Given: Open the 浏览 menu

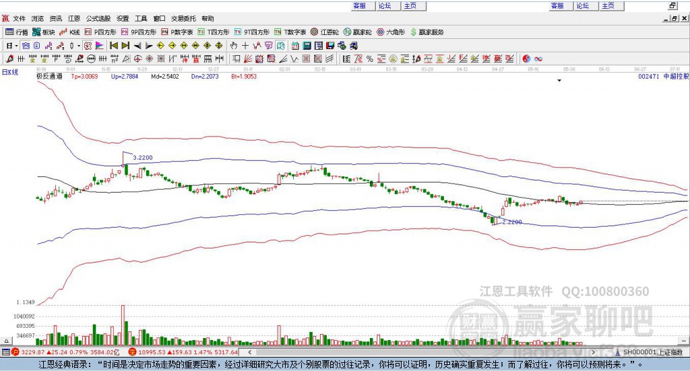Looking at the screenshot, I should [x=38, y=18].
